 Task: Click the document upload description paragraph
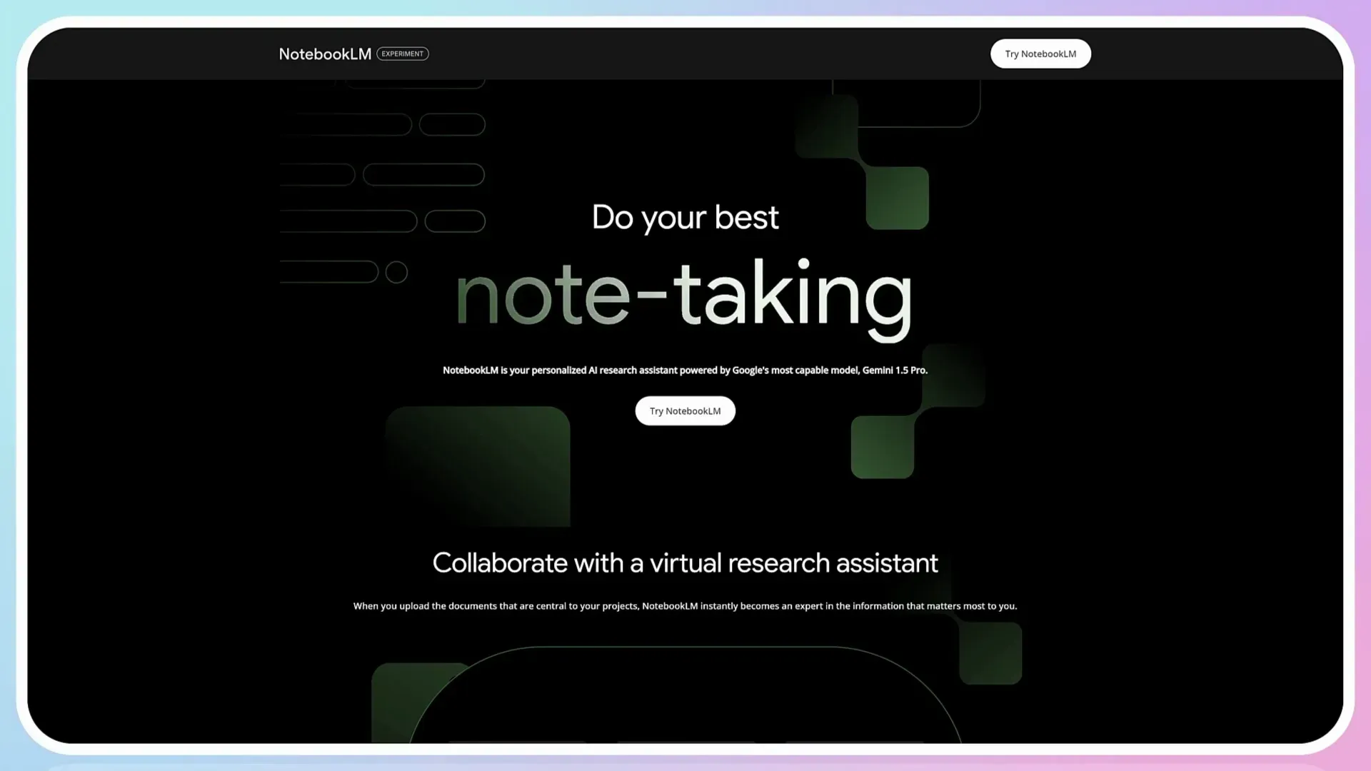pyautogui.click(x=685, y=605)
